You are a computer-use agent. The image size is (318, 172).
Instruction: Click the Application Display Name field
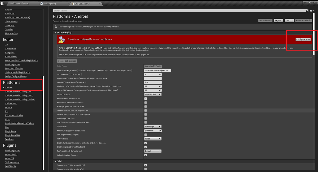click(153, 78)
